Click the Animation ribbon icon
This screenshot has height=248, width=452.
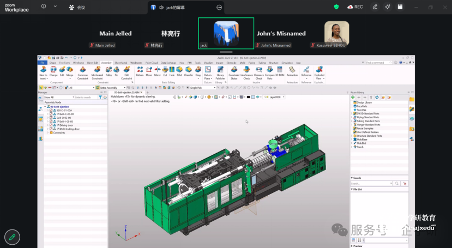click(x=292, y=72)
